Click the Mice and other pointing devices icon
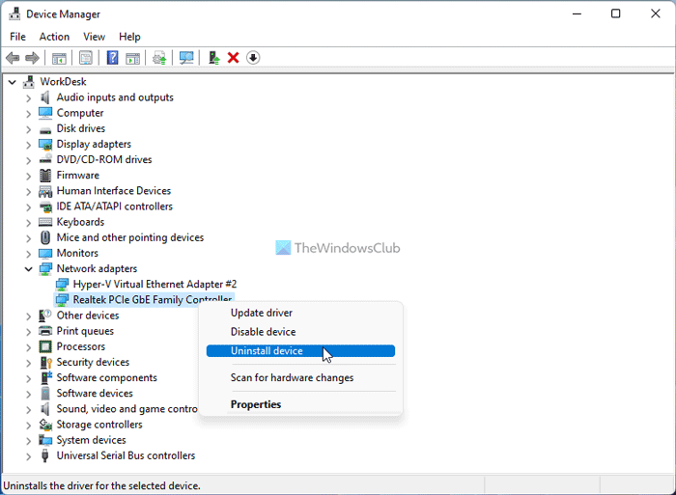 pyautogui.click(x=45, y=237)
